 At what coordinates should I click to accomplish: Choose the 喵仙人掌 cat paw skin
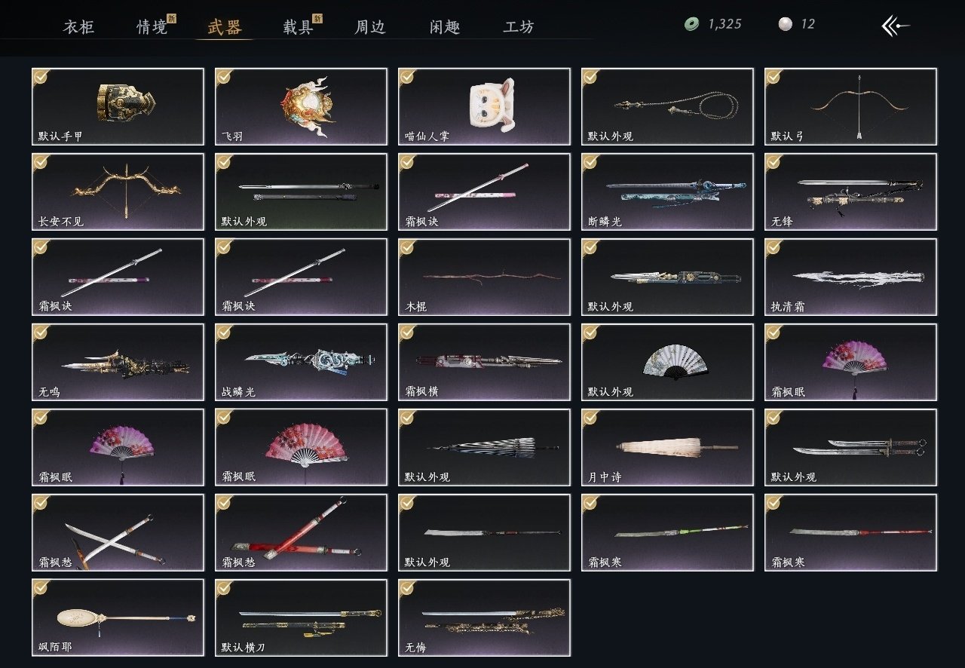[484, 106]
